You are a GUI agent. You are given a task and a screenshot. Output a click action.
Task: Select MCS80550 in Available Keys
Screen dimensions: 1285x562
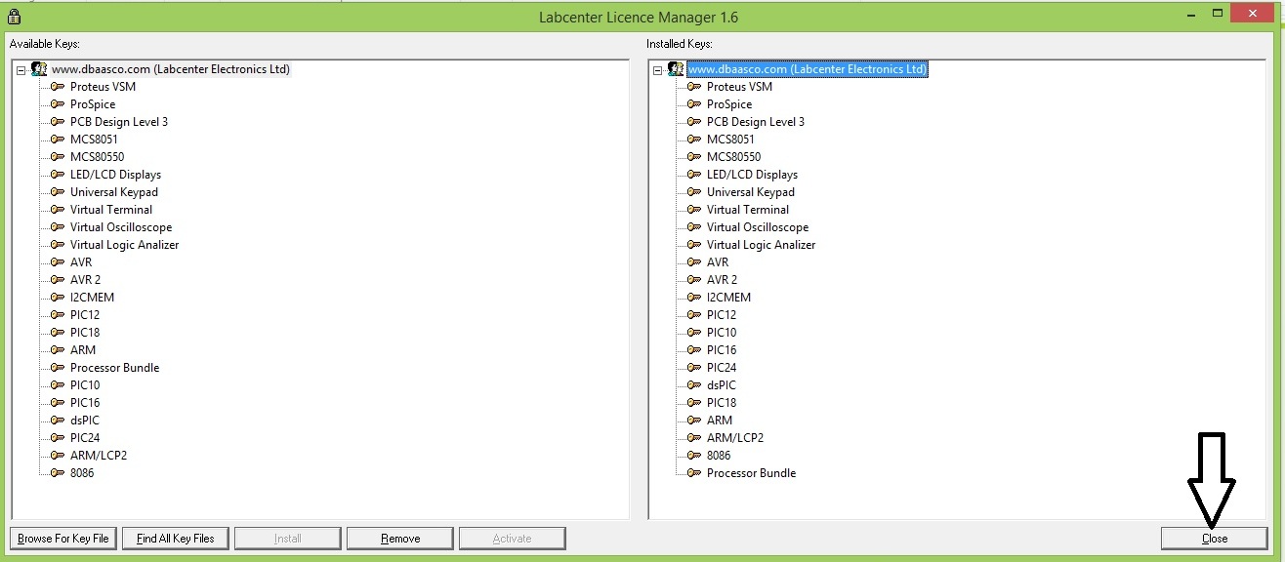(97, 157)
